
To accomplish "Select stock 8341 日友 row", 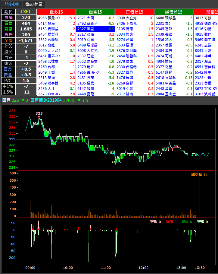I will tap(206, 50).
